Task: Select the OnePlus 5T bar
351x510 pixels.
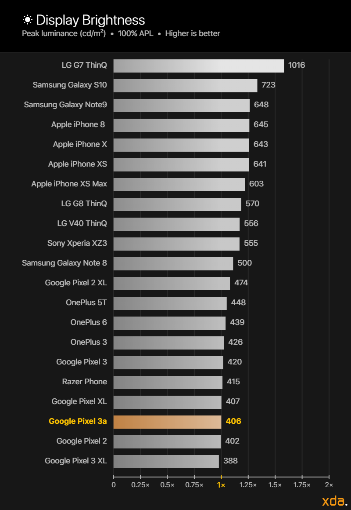Action: click(x=170, y=303)
